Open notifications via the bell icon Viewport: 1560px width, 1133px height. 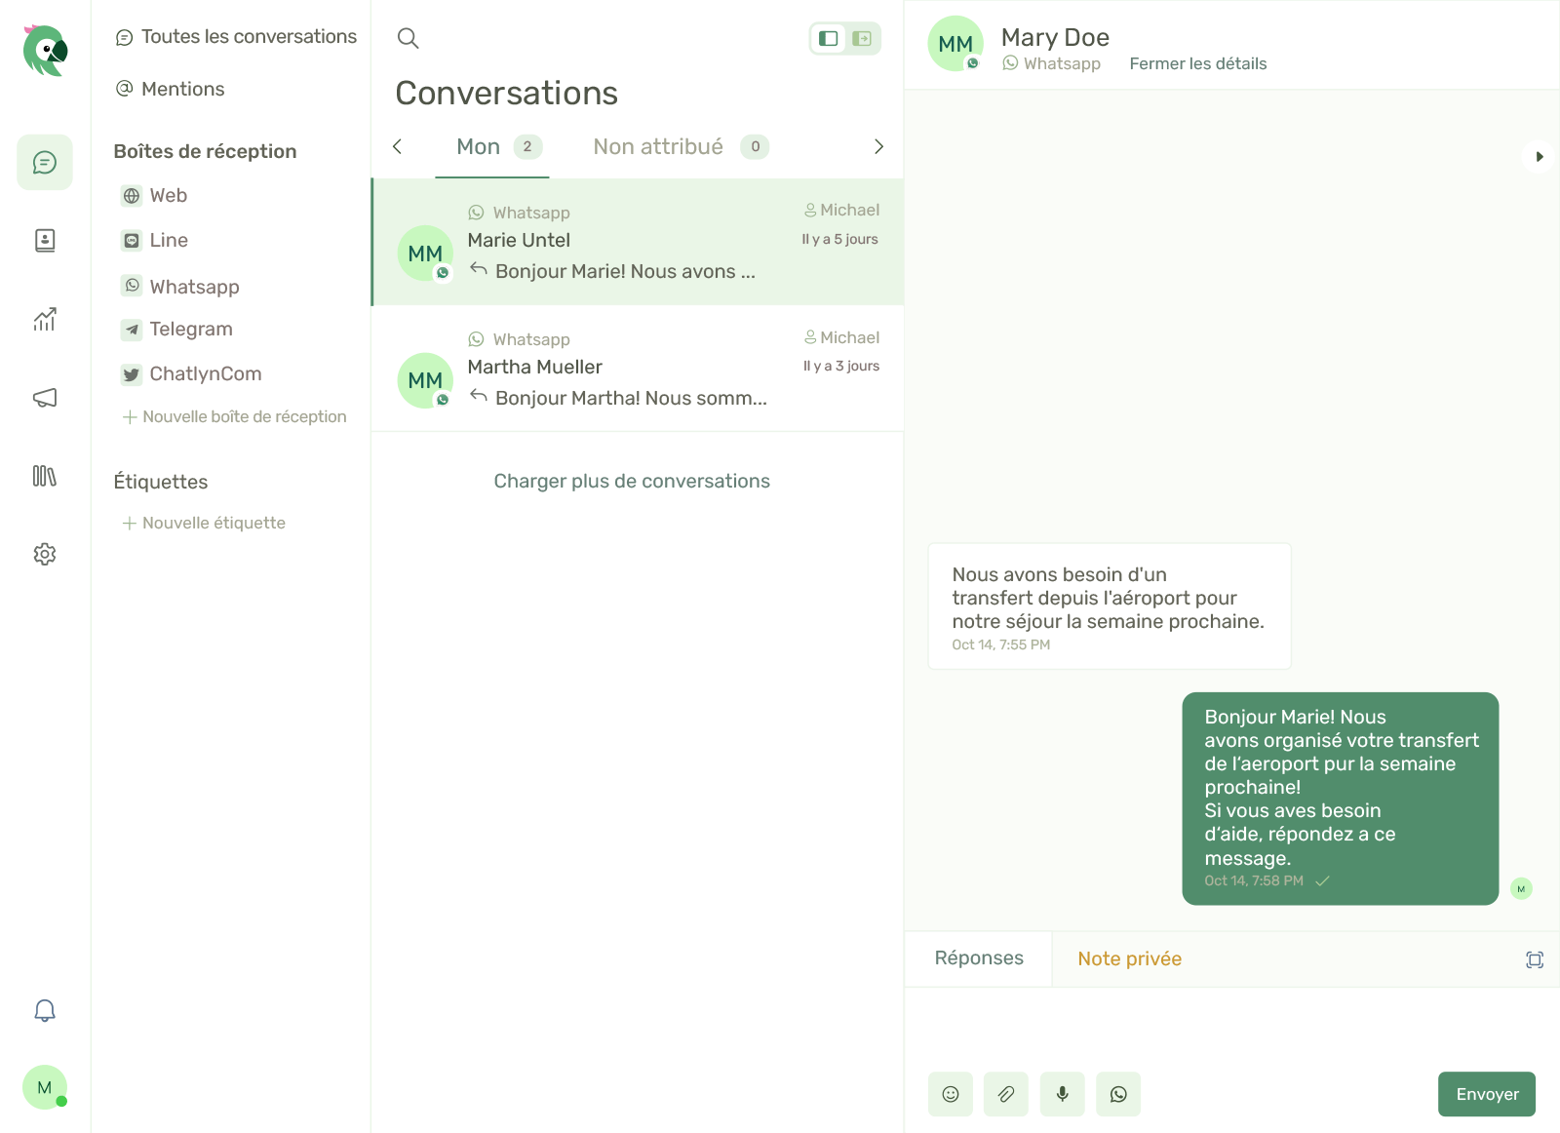click(44, 1011)
